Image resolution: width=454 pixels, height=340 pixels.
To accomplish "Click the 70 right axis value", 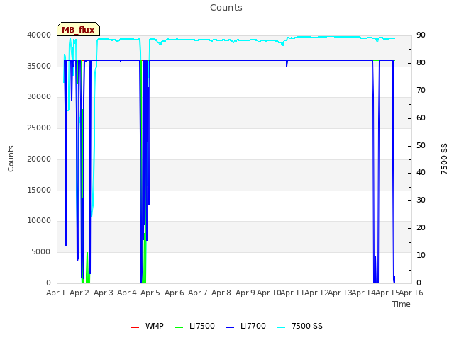I will [421, 91].
